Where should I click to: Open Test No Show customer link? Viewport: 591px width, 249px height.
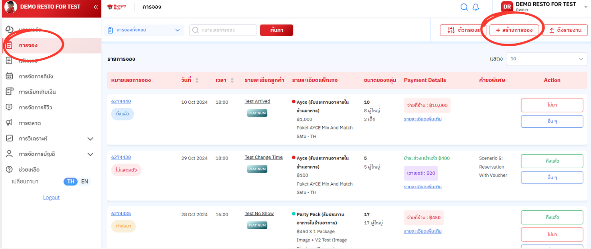click(259, 213)
